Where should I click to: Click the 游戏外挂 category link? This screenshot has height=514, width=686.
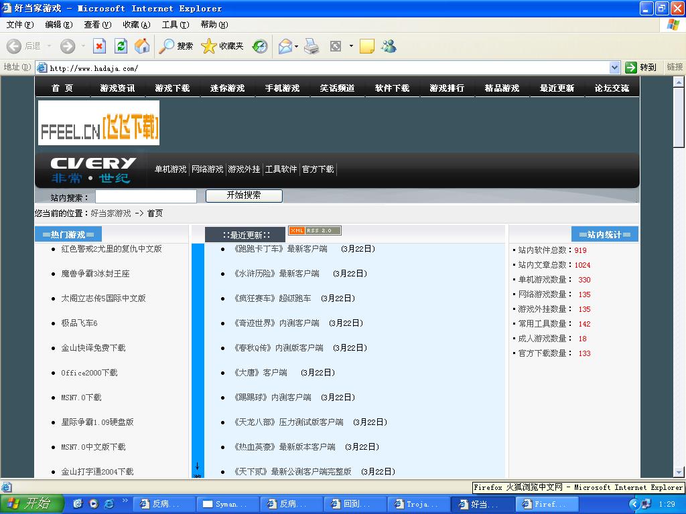point(244,169)
